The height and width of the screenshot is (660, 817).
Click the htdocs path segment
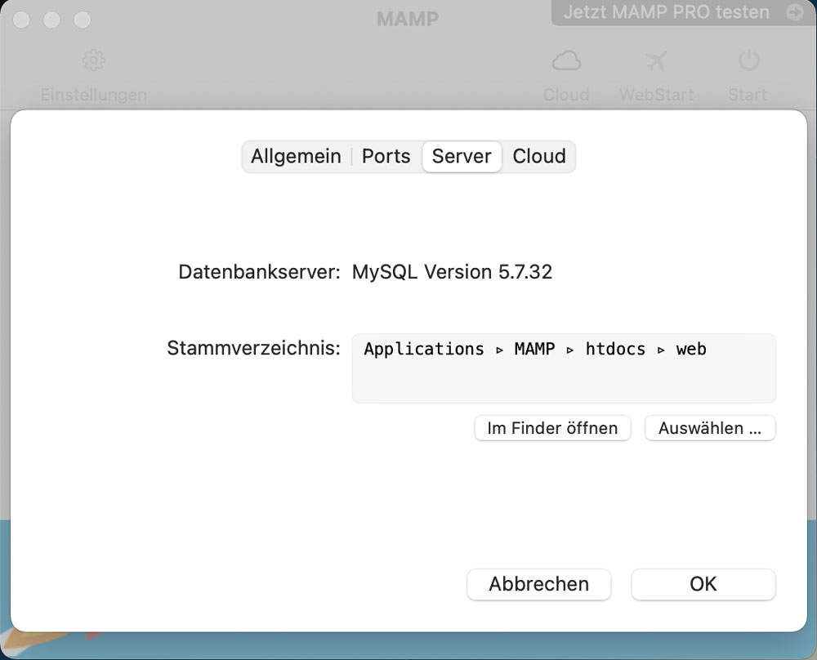pos(615,349)
